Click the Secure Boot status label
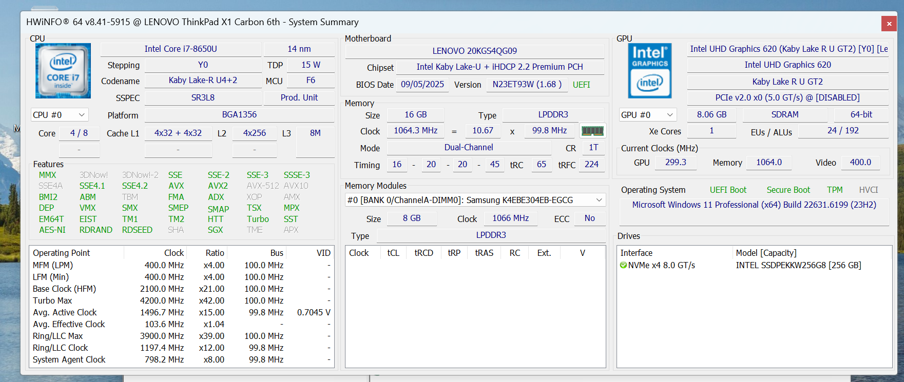Viewport: 904px width, 382px height. [x=788, y=190]
